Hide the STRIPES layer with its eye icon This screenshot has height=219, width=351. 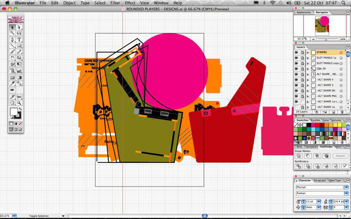[x=296, y=53]
